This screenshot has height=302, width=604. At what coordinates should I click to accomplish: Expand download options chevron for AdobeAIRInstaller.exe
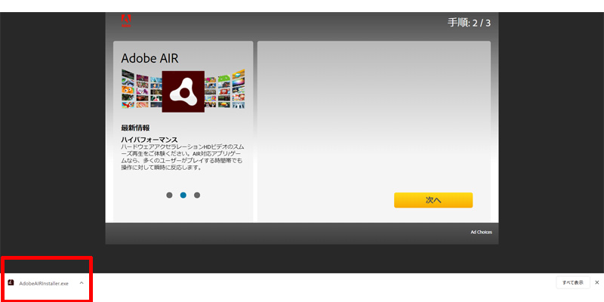(x=82, y=282)
